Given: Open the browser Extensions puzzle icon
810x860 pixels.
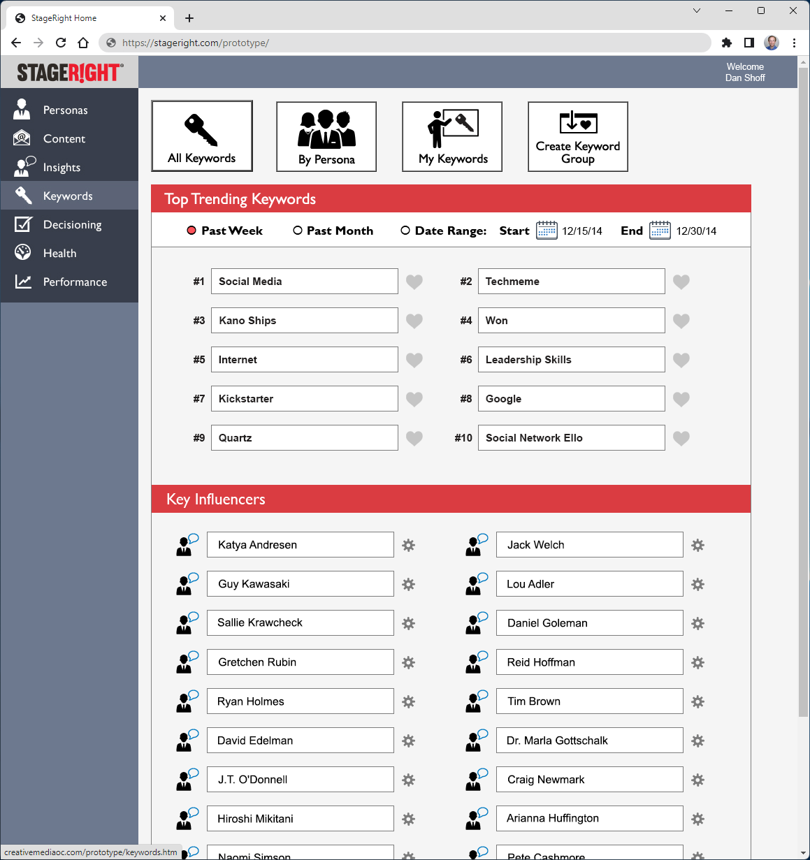Looking at the screenshot, I should [x=727, y=43].
